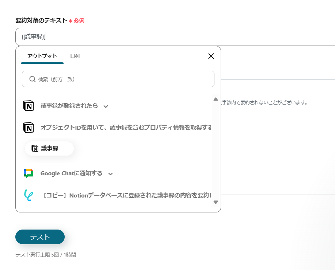Screen dimensions: 335x270
Task: Click the search magnifier icon
Action: click(x=33, y=79)
